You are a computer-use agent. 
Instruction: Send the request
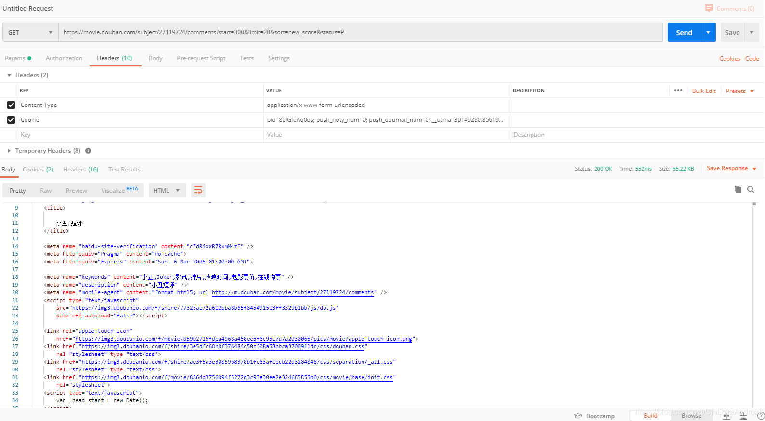click(x=684, y=32)
